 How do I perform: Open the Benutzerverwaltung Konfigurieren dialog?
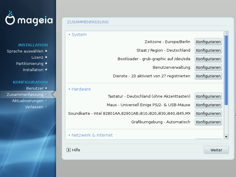pos(208,67)
